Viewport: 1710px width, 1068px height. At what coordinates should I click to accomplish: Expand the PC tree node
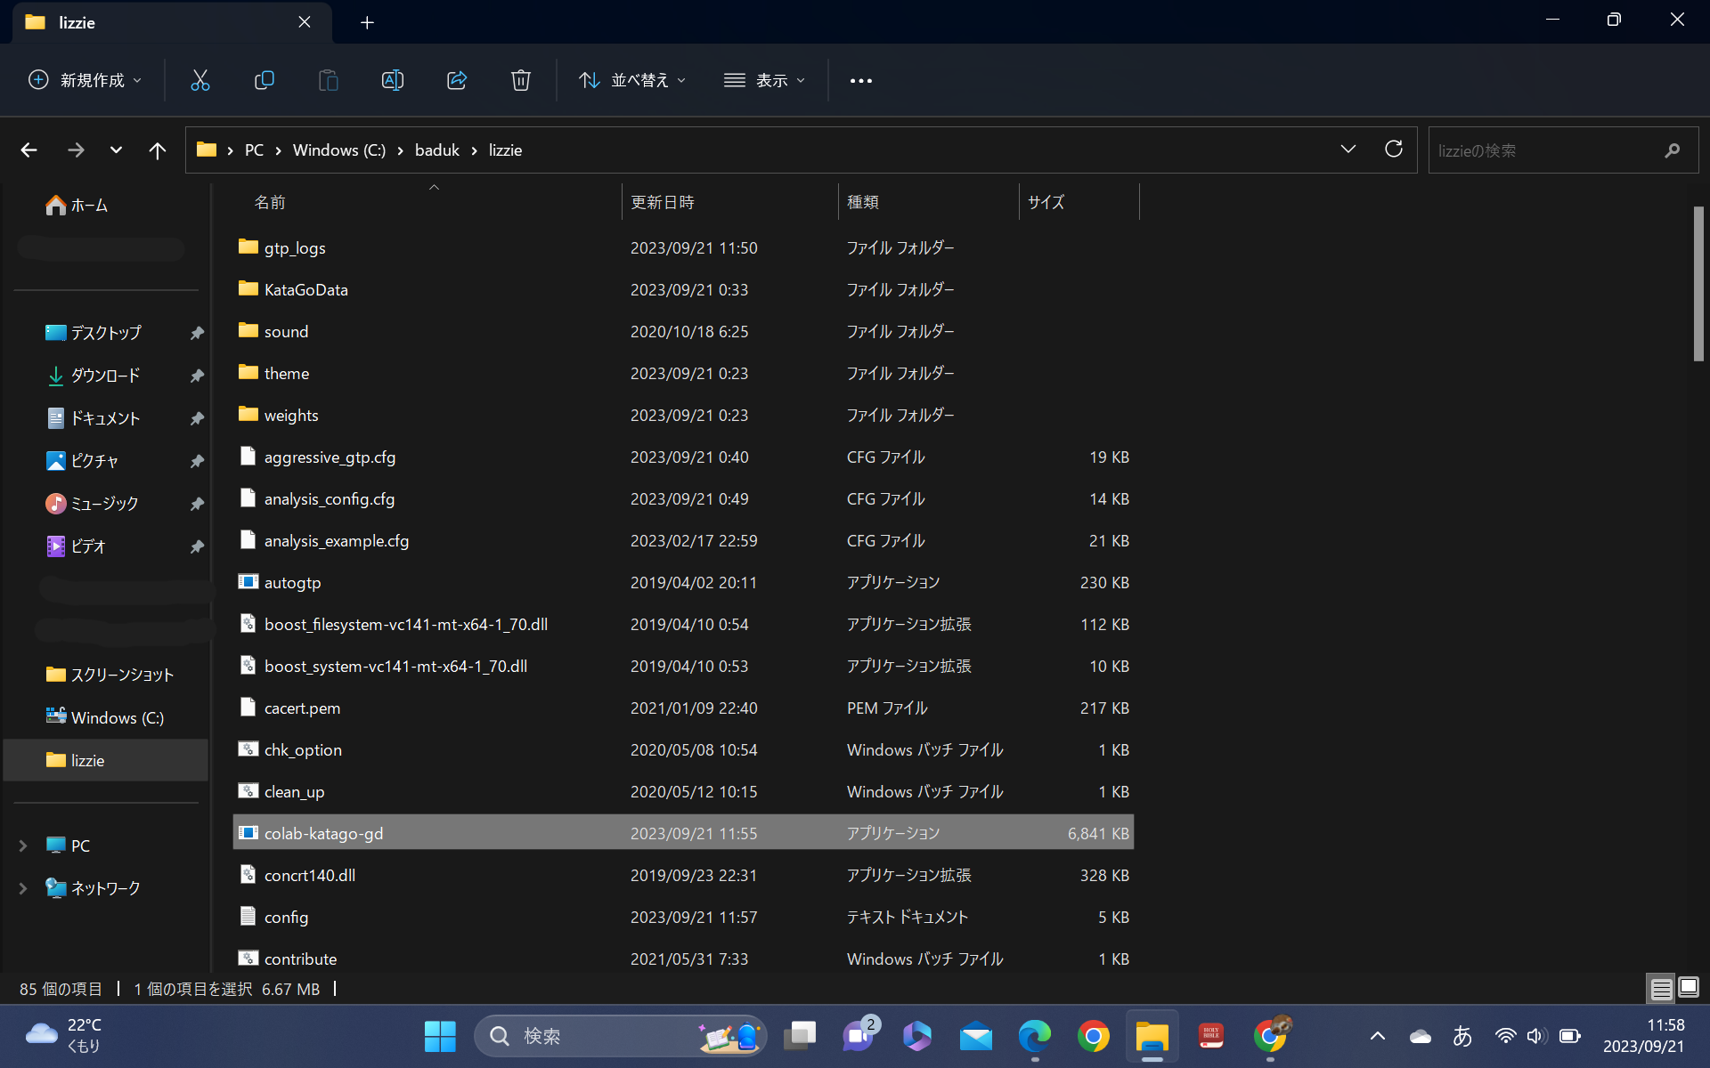click(x=23, y=845)
